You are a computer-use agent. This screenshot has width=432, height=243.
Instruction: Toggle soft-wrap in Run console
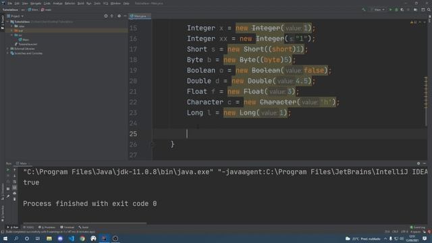[15, 182]
